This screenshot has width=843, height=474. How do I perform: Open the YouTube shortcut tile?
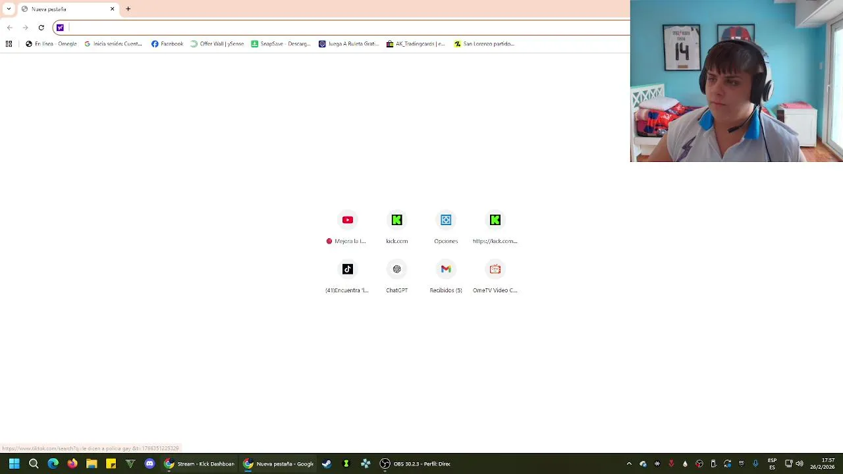348,227
